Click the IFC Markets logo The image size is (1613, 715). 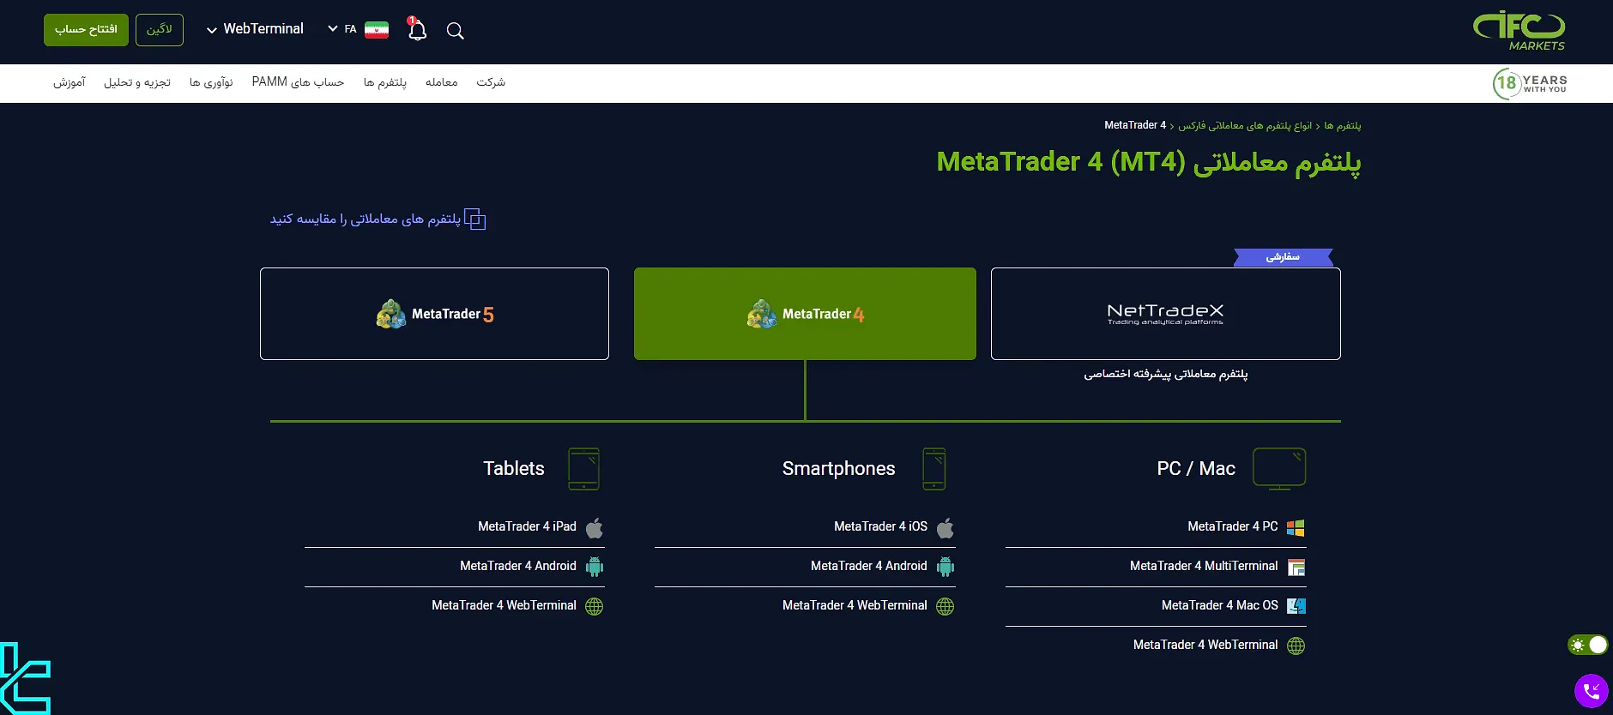pyautogui.click(x=1519, y=31)
